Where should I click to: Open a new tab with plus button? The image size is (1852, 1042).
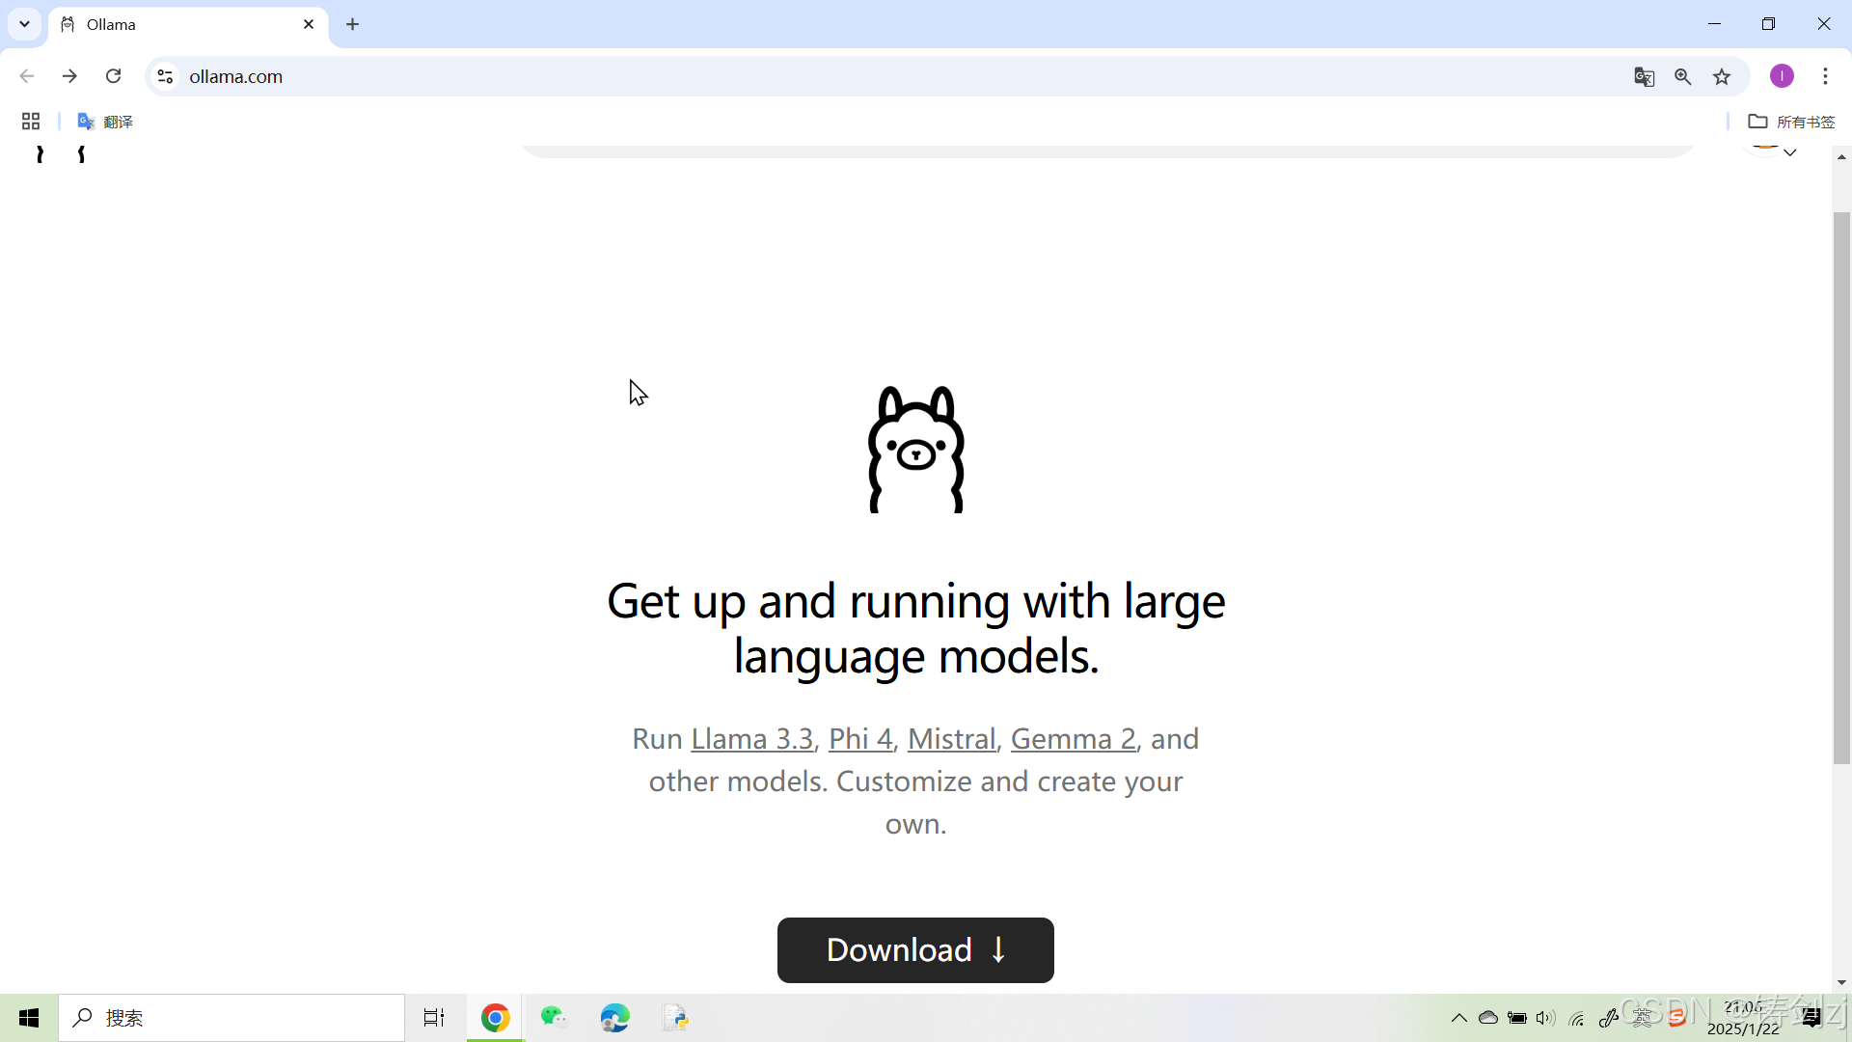[x=353, y=24]
